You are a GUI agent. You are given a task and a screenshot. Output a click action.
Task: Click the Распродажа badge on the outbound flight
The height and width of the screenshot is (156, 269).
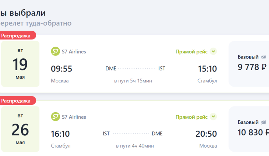click(x=17, y=36)
